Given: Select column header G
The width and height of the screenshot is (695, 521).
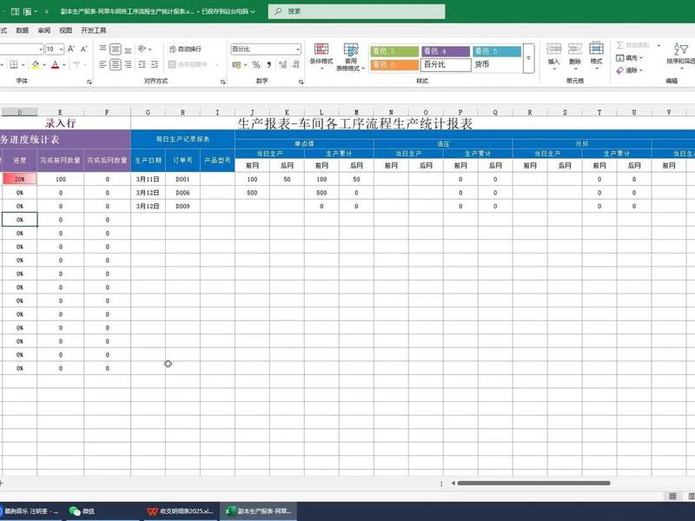Looking at the screenshot, I should click(148, 112).
